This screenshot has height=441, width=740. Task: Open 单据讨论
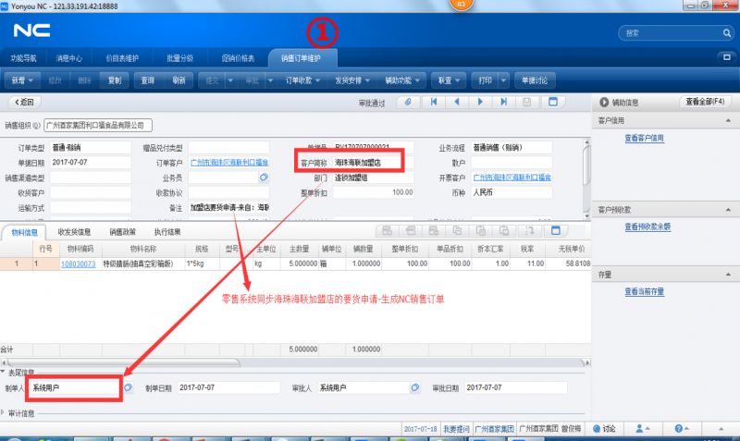point(535,80)
